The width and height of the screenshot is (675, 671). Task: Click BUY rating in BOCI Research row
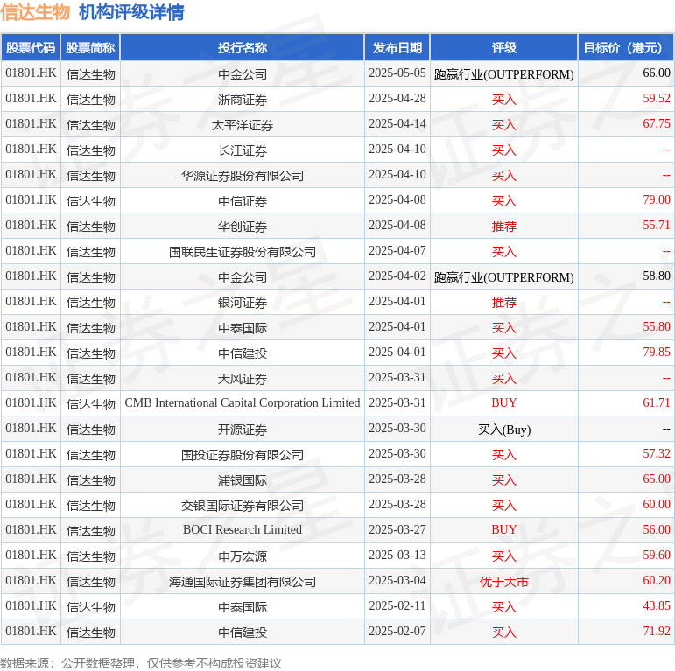(x=504, y=530)
